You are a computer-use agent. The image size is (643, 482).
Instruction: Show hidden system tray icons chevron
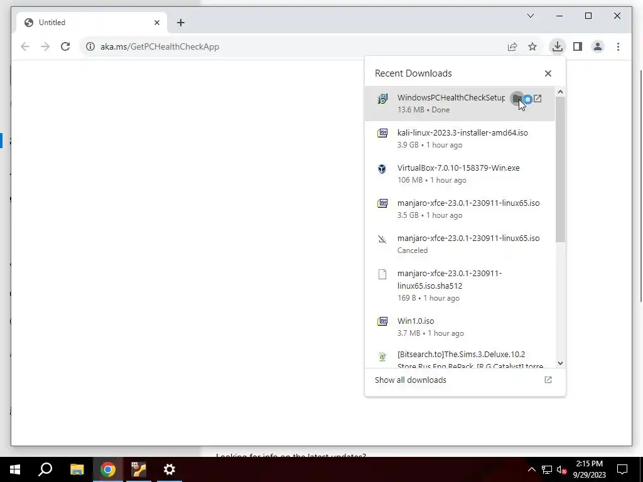pos(531,469)
